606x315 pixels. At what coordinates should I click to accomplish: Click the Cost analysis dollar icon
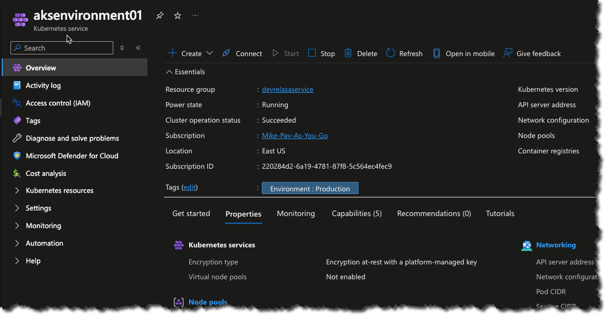coord(16,173)
